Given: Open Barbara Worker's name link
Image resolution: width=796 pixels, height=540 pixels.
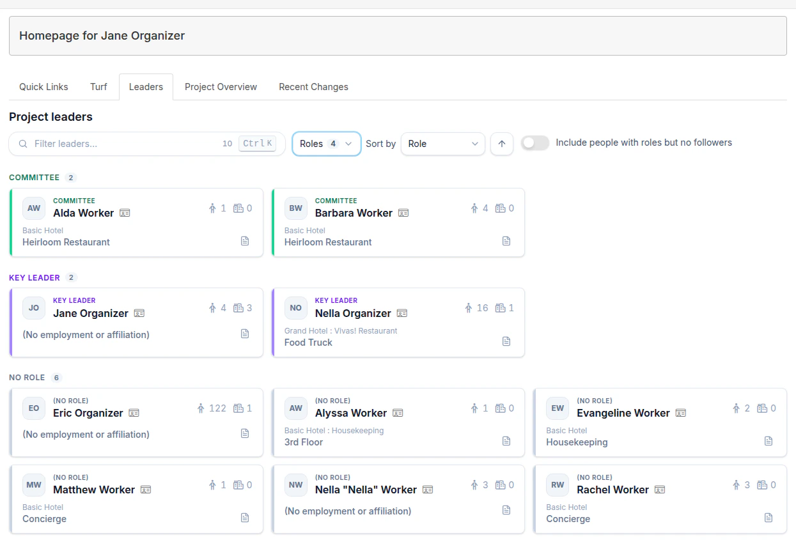Looking at the screenshot, I should point(354,213).
